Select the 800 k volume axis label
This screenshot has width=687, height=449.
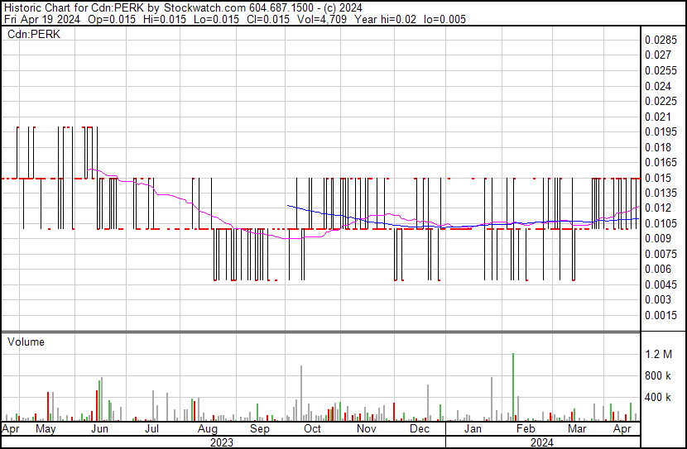pyautogui.click(x=659, y=376)
